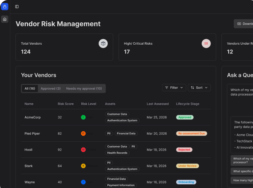Open the Filter dropdown

[174, 88]
